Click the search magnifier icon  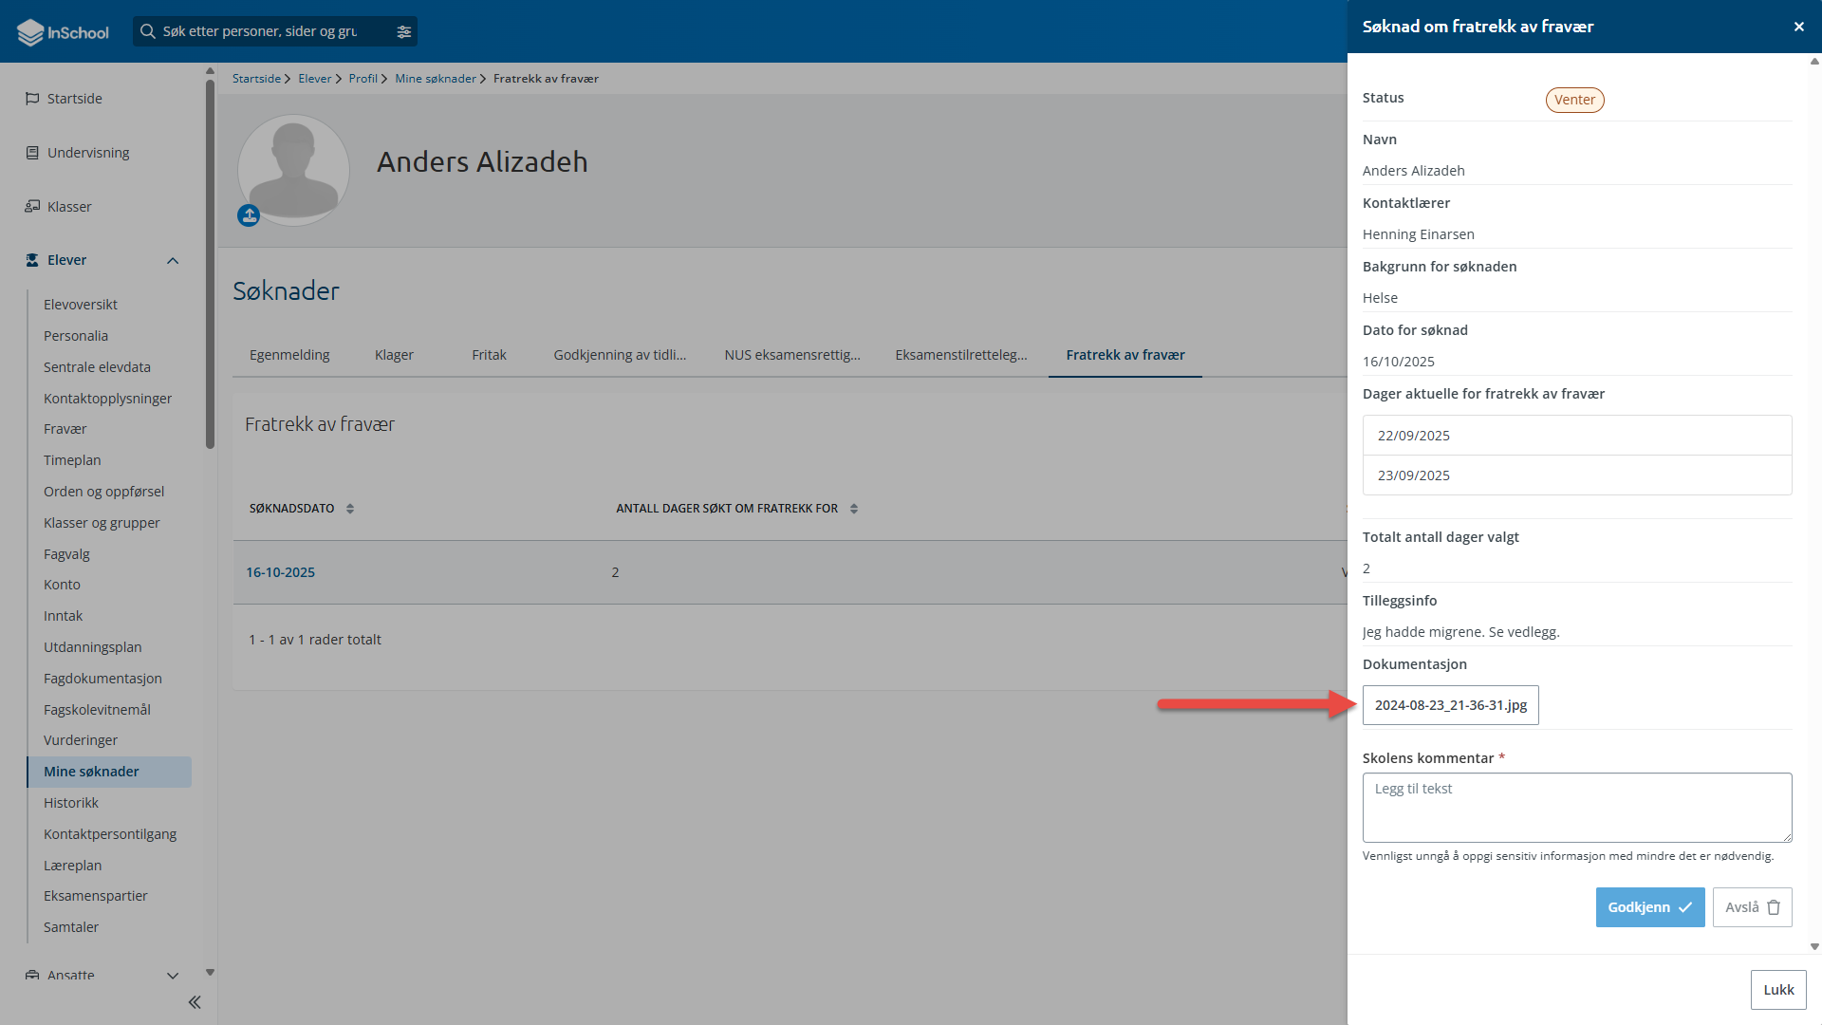pos(148,31)
